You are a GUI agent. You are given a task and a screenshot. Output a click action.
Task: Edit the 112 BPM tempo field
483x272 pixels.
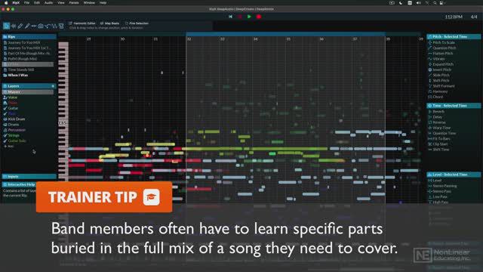454,17
